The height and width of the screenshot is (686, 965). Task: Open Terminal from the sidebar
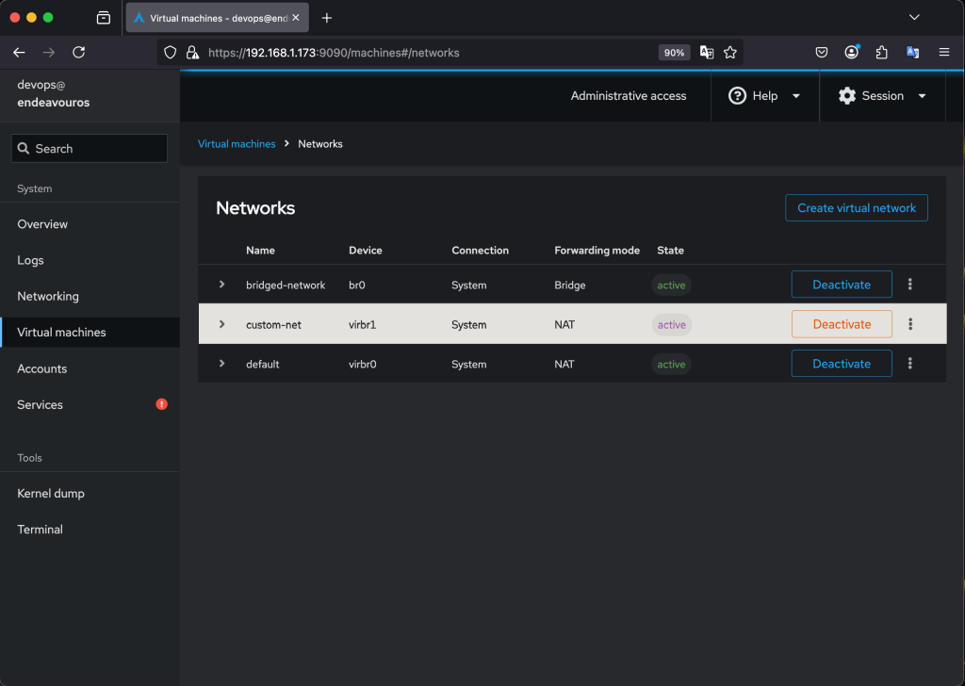[41, 530]
